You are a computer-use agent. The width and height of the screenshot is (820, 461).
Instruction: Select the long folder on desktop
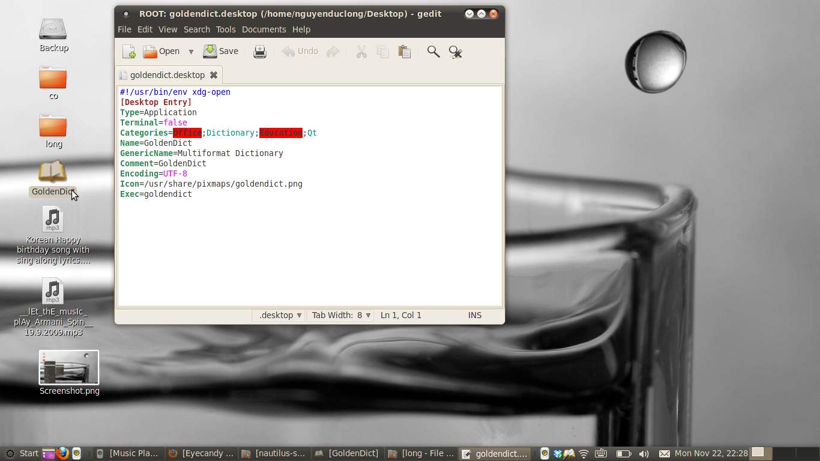[x=53, y=126]
